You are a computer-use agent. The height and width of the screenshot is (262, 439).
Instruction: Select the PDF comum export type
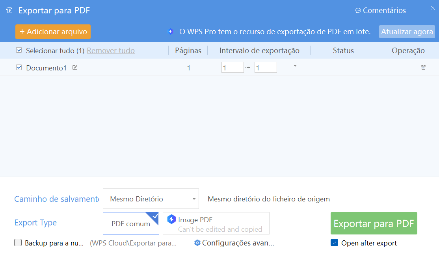[131, 223]
